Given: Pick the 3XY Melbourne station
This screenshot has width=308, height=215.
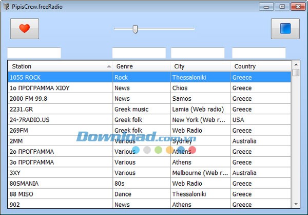Looking at the screenshot, I should click(60, 173).
